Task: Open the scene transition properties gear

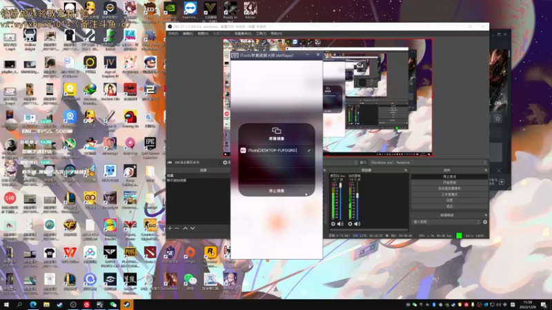Action: coord(485,222)
